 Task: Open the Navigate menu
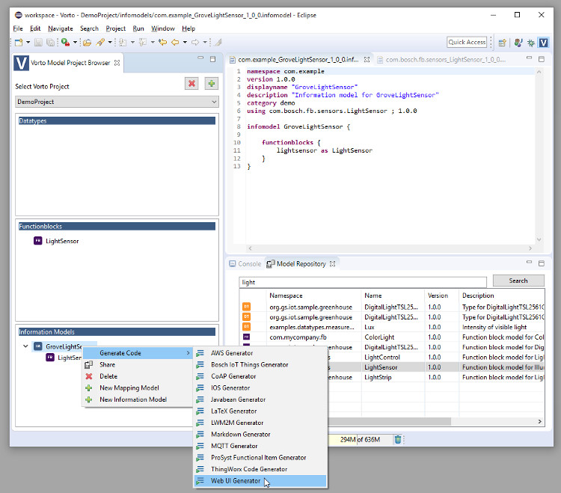(61, 28)
